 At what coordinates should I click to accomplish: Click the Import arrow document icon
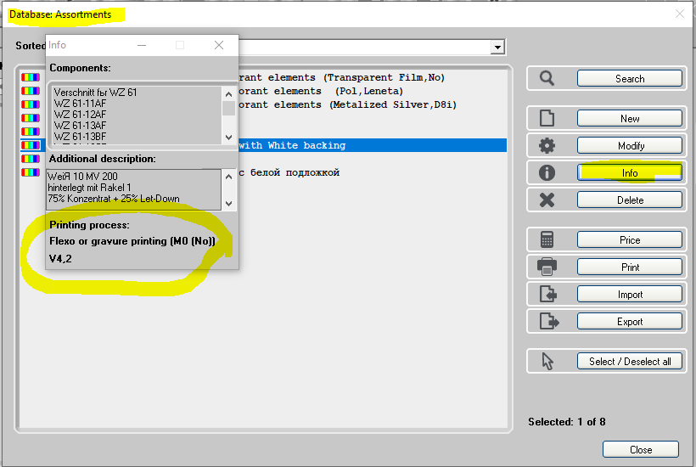[x=548, y=295]
